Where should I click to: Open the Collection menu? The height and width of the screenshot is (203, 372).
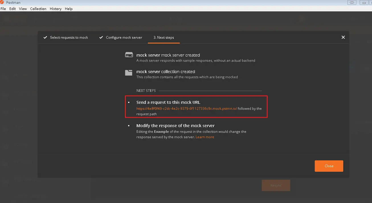point(38,9)
